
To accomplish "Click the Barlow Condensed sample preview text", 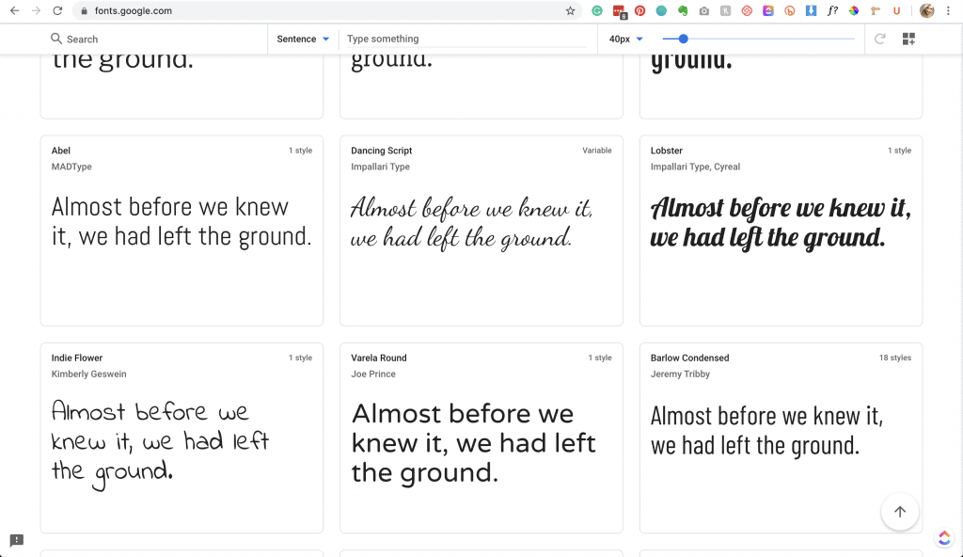I will coord(766,431).
